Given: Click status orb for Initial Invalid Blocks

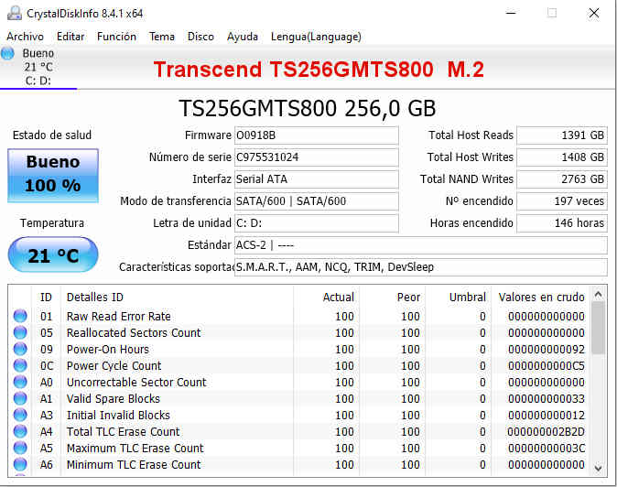Looking at the screenshot, I should (x=20, y=415).
